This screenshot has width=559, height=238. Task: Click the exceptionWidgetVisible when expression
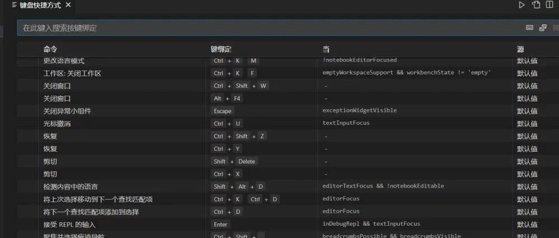click(359, 110)
